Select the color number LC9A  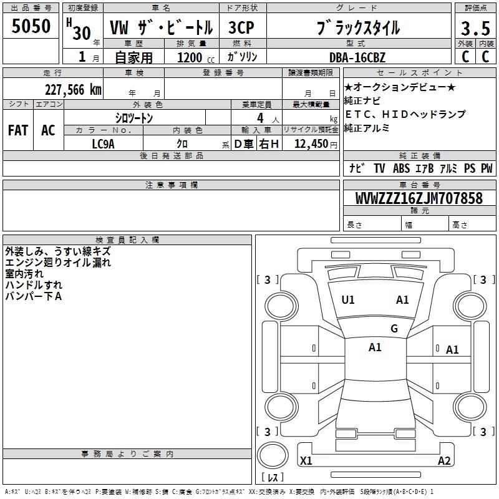103,144
